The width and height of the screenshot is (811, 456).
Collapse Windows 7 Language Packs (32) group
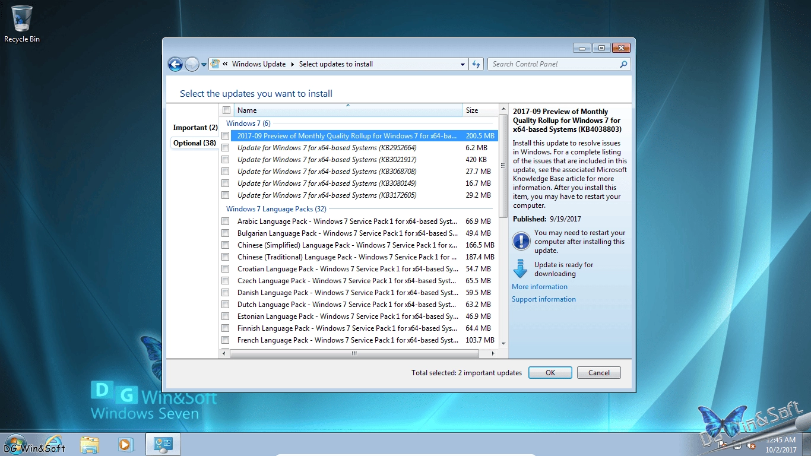tap(276, 209)
